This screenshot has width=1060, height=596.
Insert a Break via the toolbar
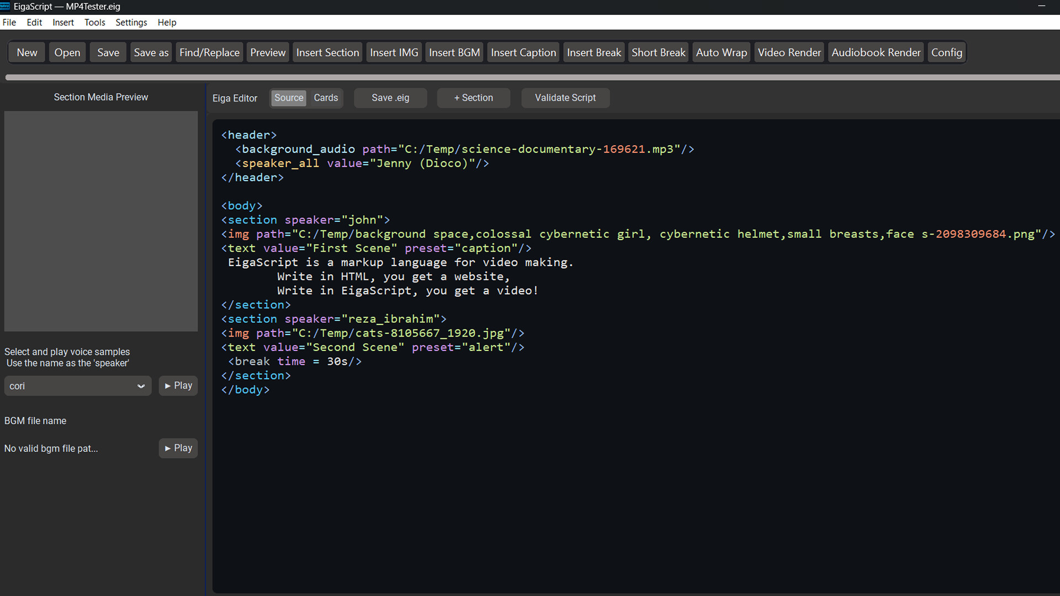point(593,52)
